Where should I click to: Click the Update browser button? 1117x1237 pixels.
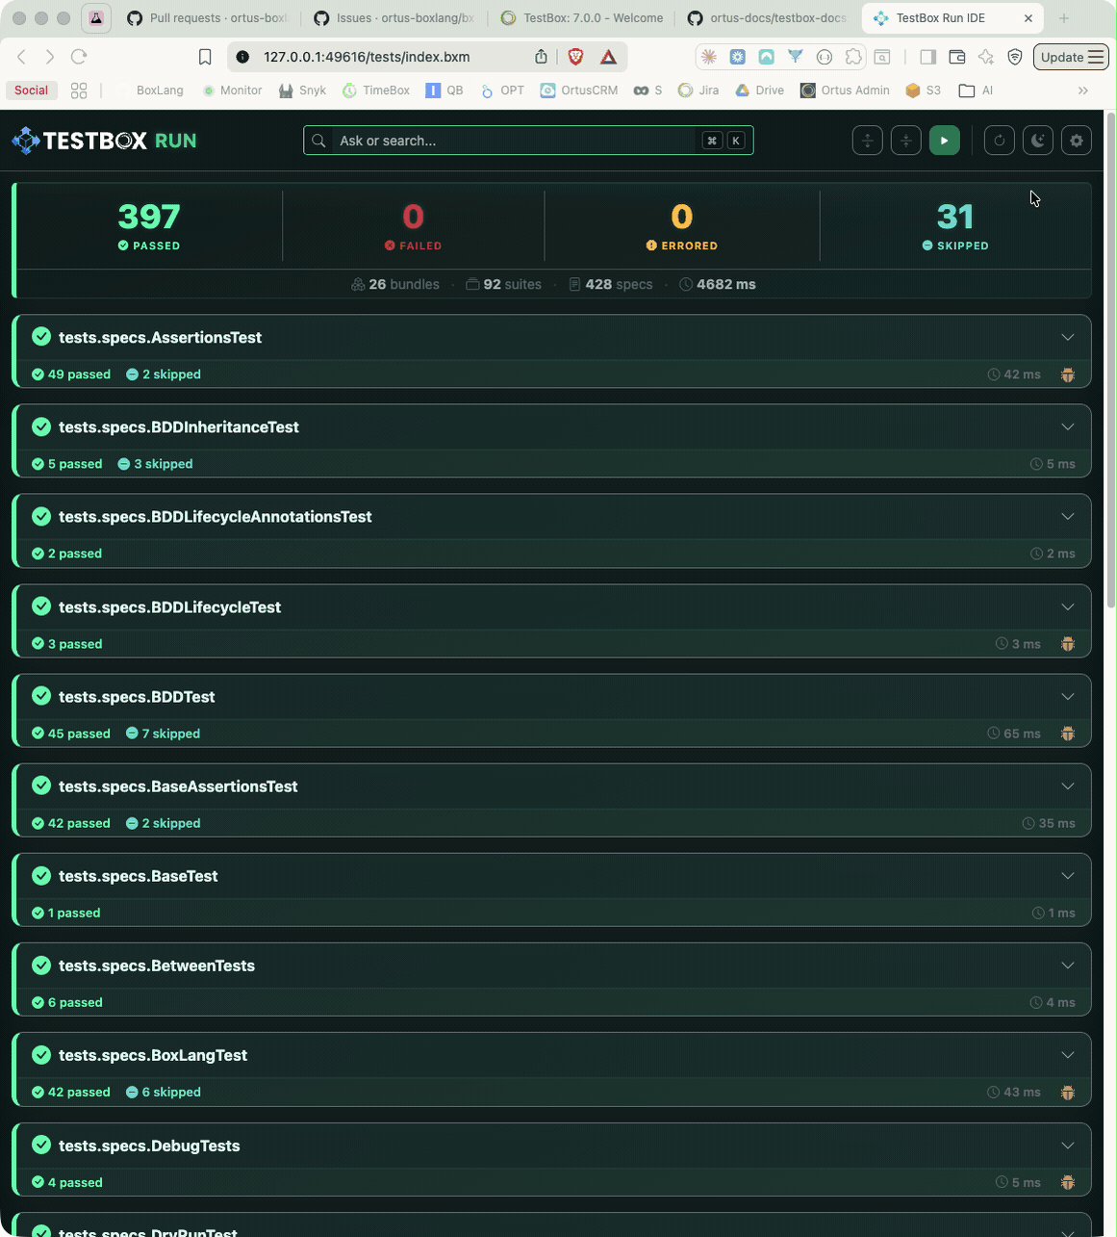click(1062, 57)
